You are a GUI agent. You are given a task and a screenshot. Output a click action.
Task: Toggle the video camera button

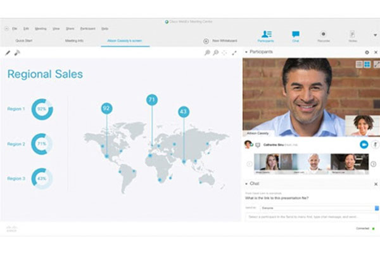click(x=364, y=144)
